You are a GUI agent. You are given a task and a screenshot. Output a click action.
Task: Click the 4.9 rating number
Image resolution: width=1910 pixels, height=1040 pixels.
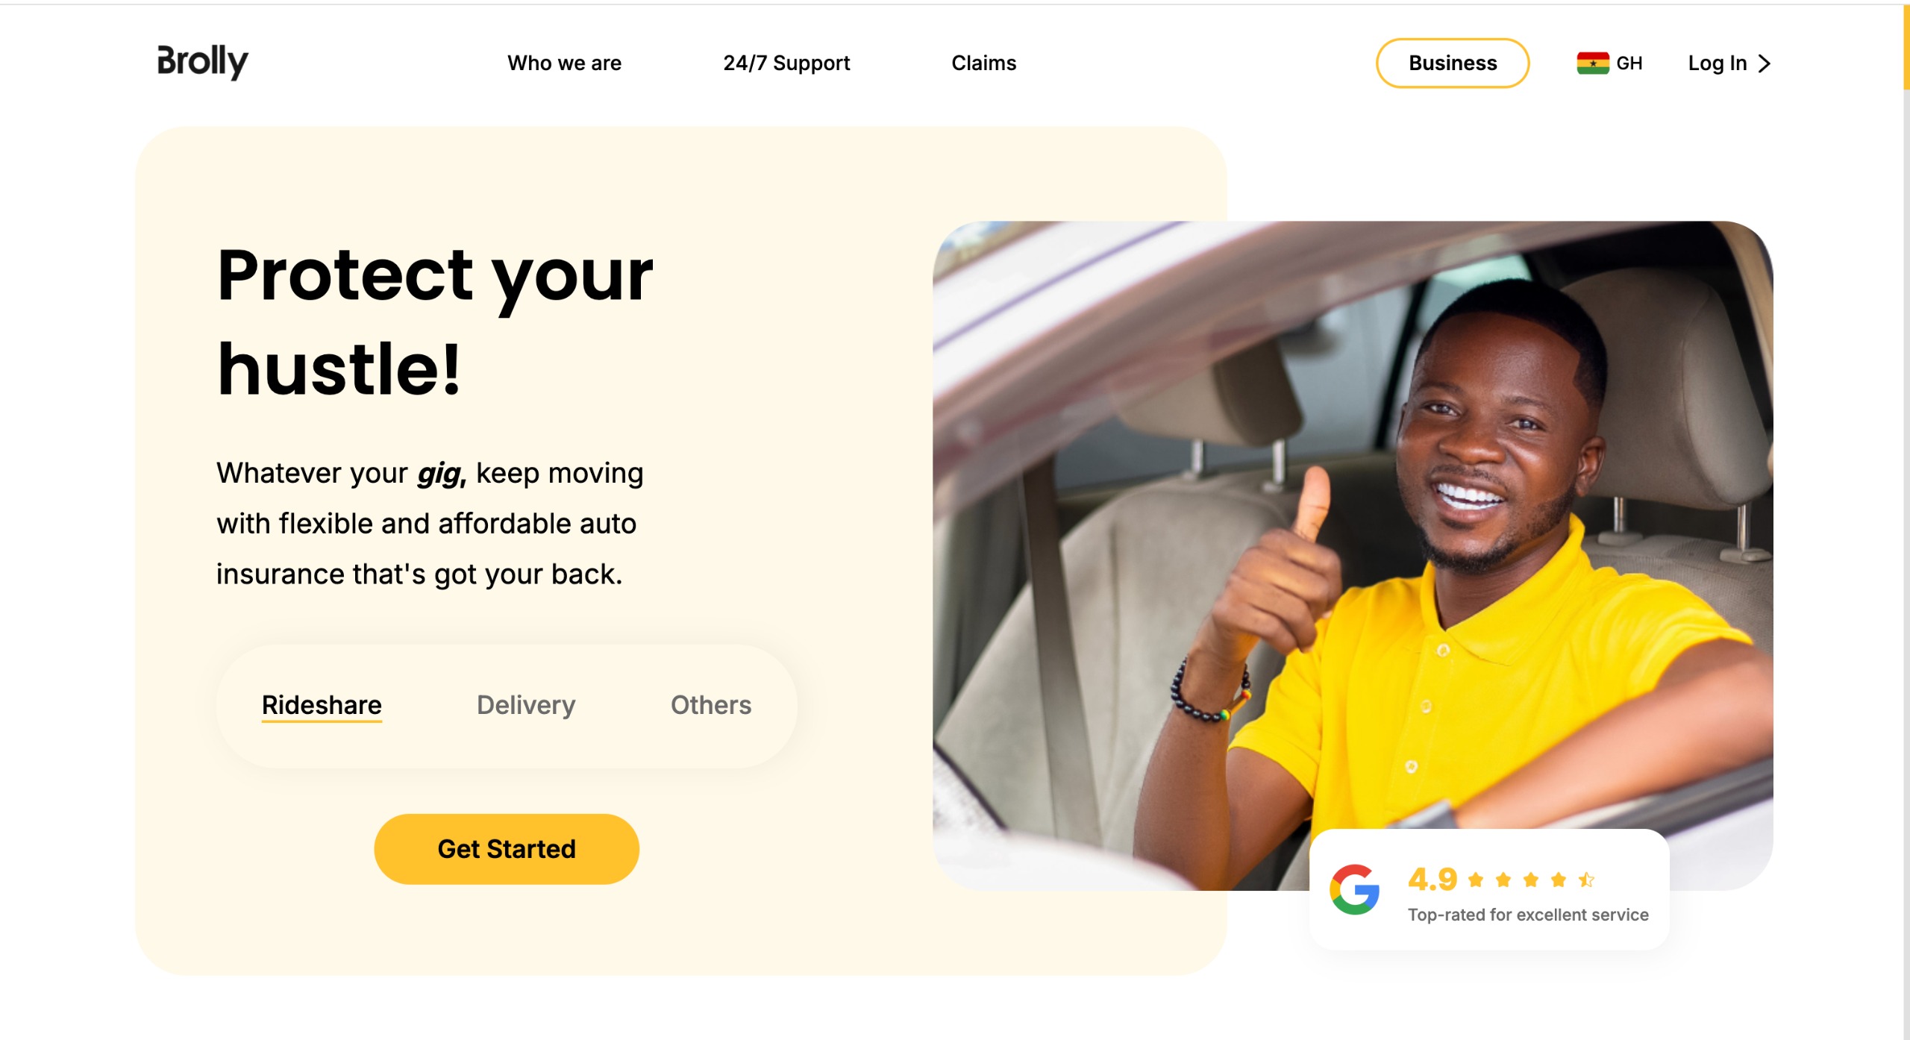(1432, 880)
